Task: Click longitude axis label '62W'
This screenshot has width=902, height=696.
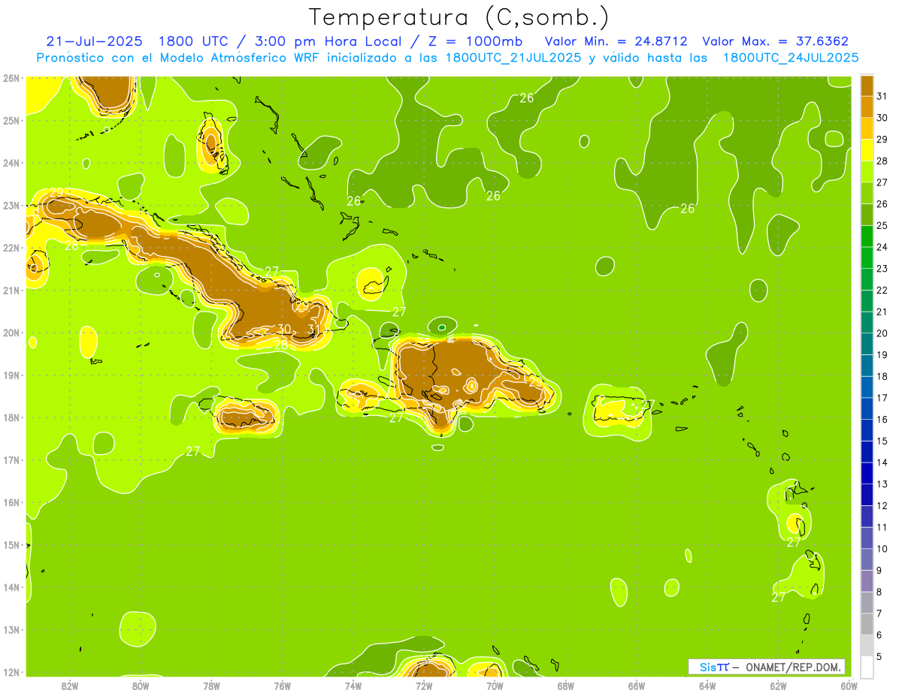Action: point(778,686)
